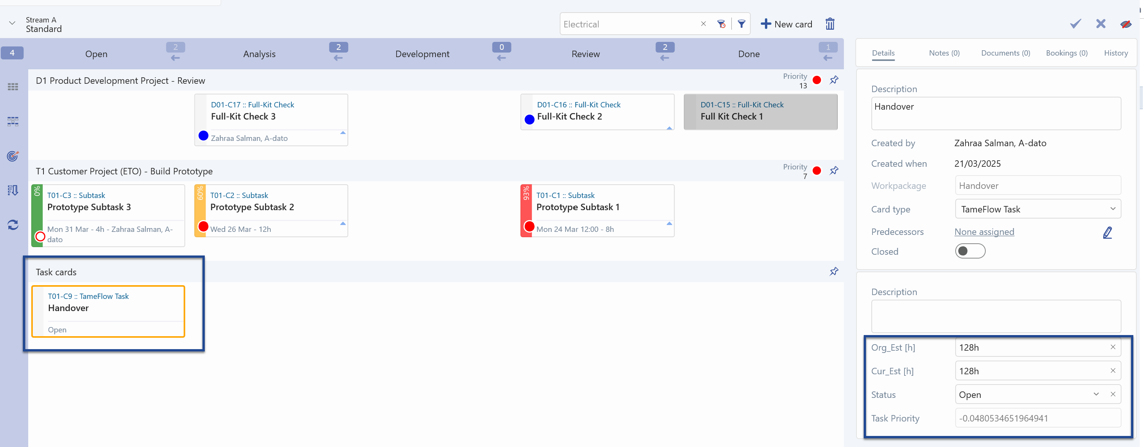The image size is (1144, 447).
Task: Click red dot on Prototype Subtask 2
Action: pyautogui.click(x=203, y=226)
